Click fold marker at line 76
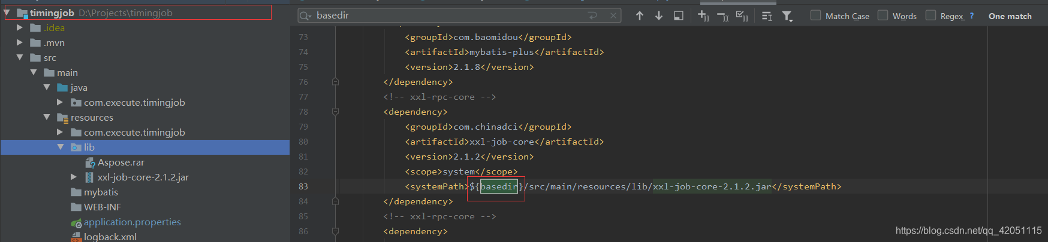The height and width of the screenshot is (242, 1048). tap(335, 82)
